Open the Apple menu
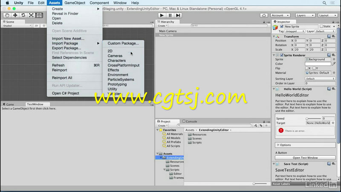341x192 pixels. pyautogui.click(x=7, y=3)
